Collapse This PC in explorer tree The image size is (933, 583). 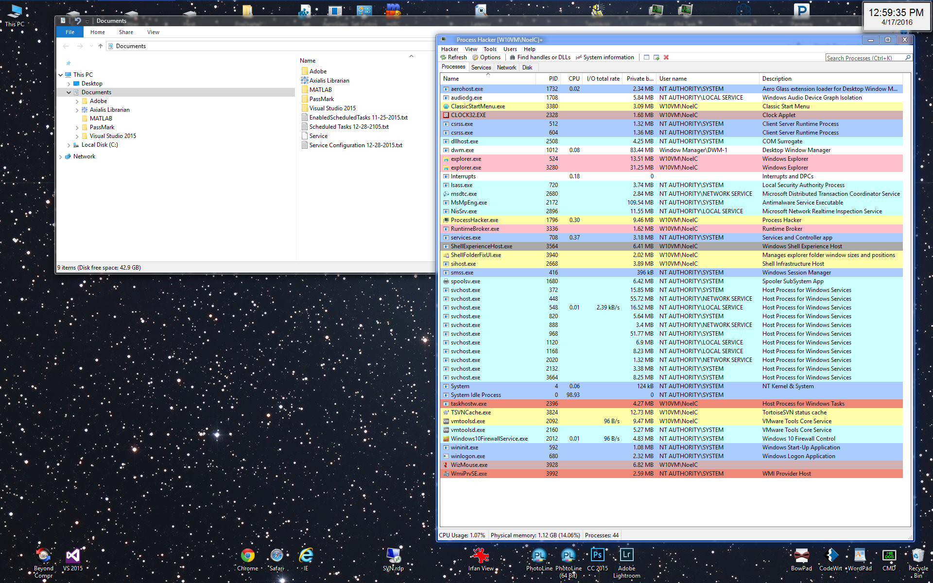tap(61, 75)
